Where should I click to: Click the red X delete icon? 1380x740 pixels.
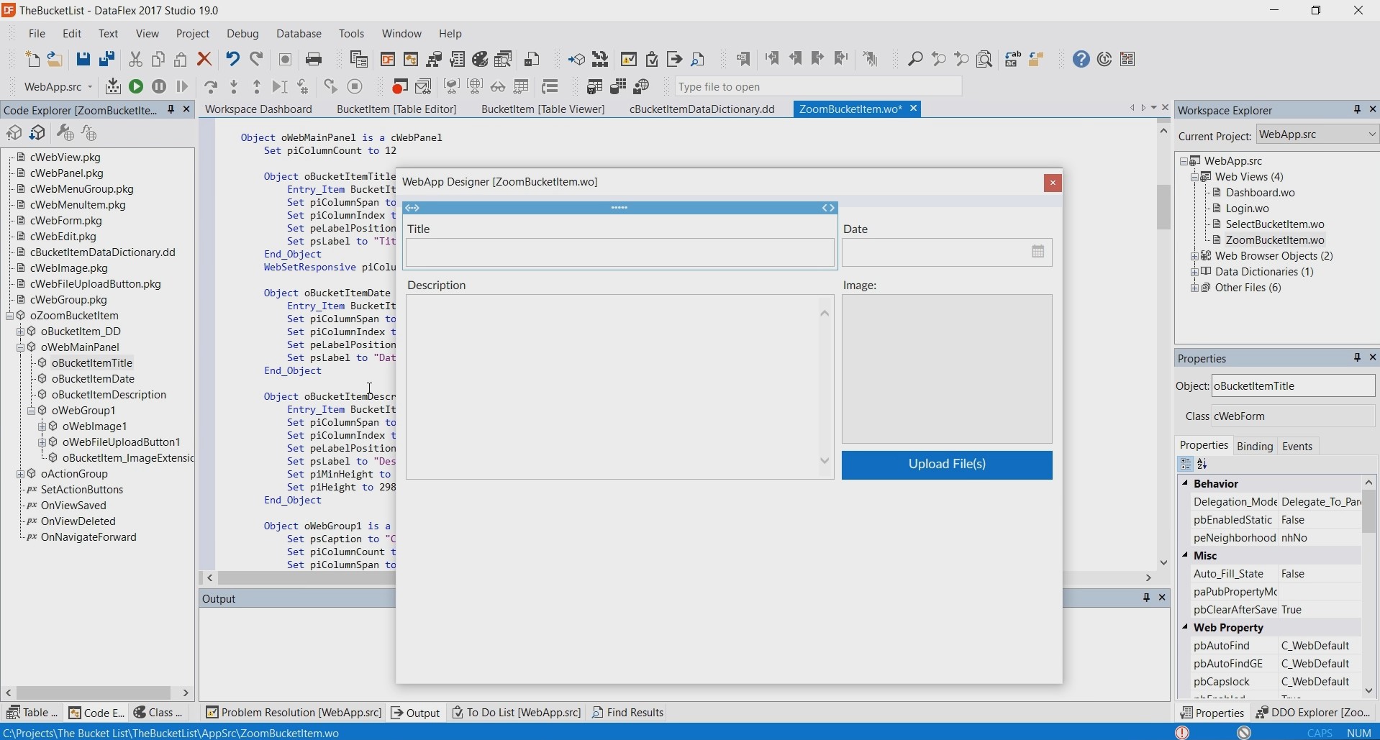click(x=205, y=60)
